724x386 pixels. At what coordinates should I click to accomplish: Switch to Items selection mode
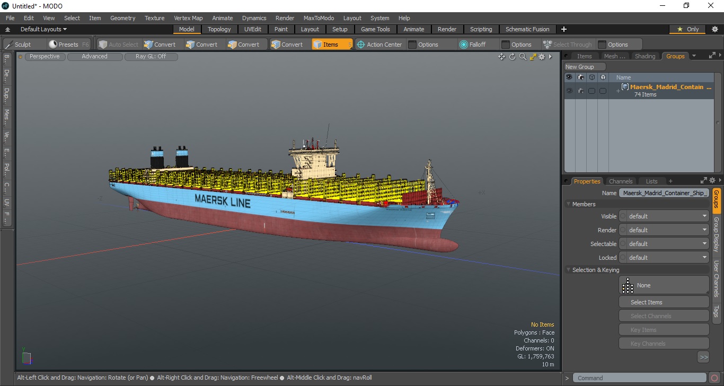click(x=331, y=45)
